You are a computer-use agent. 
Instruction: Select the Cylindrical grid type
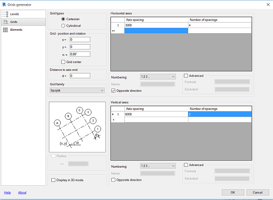point(63,25)
